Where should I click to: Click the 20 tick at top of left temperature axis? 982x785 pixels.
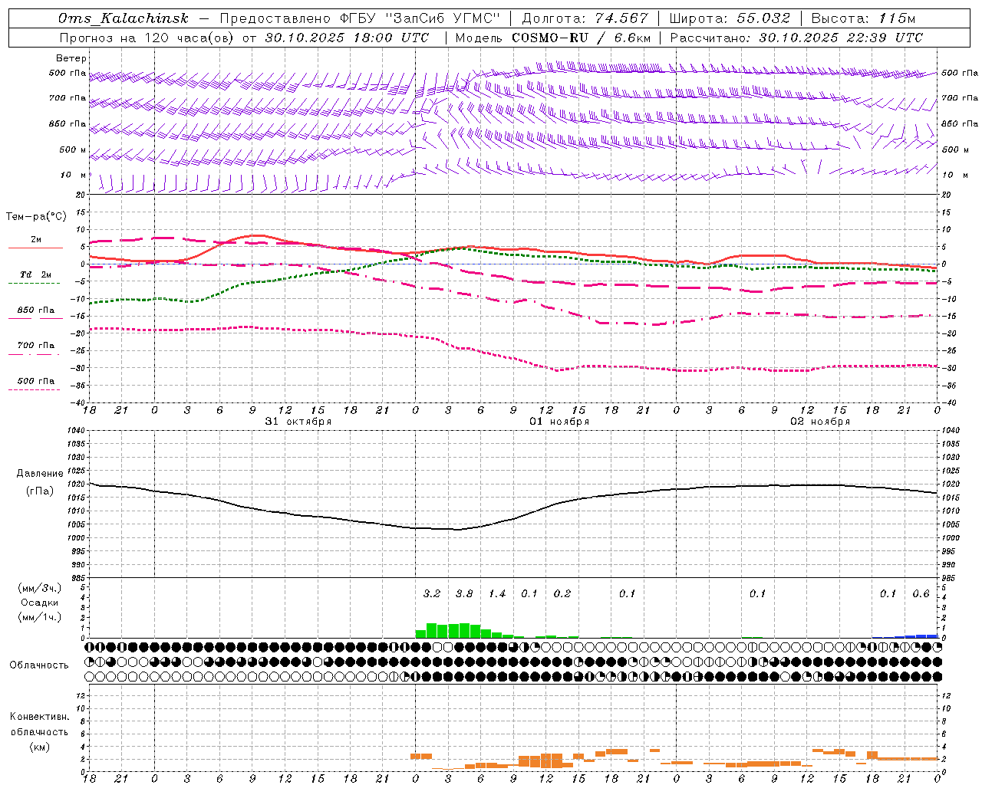(80, 195)
